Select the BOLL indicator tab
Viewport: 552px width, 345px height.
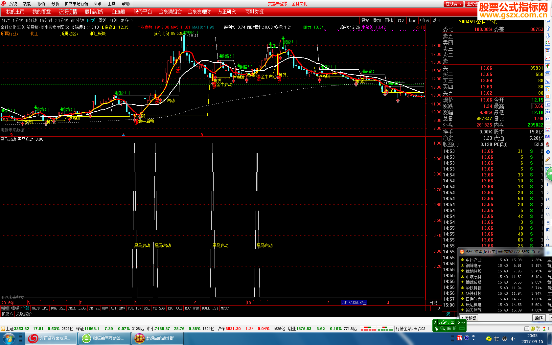(x=206, y=308)
